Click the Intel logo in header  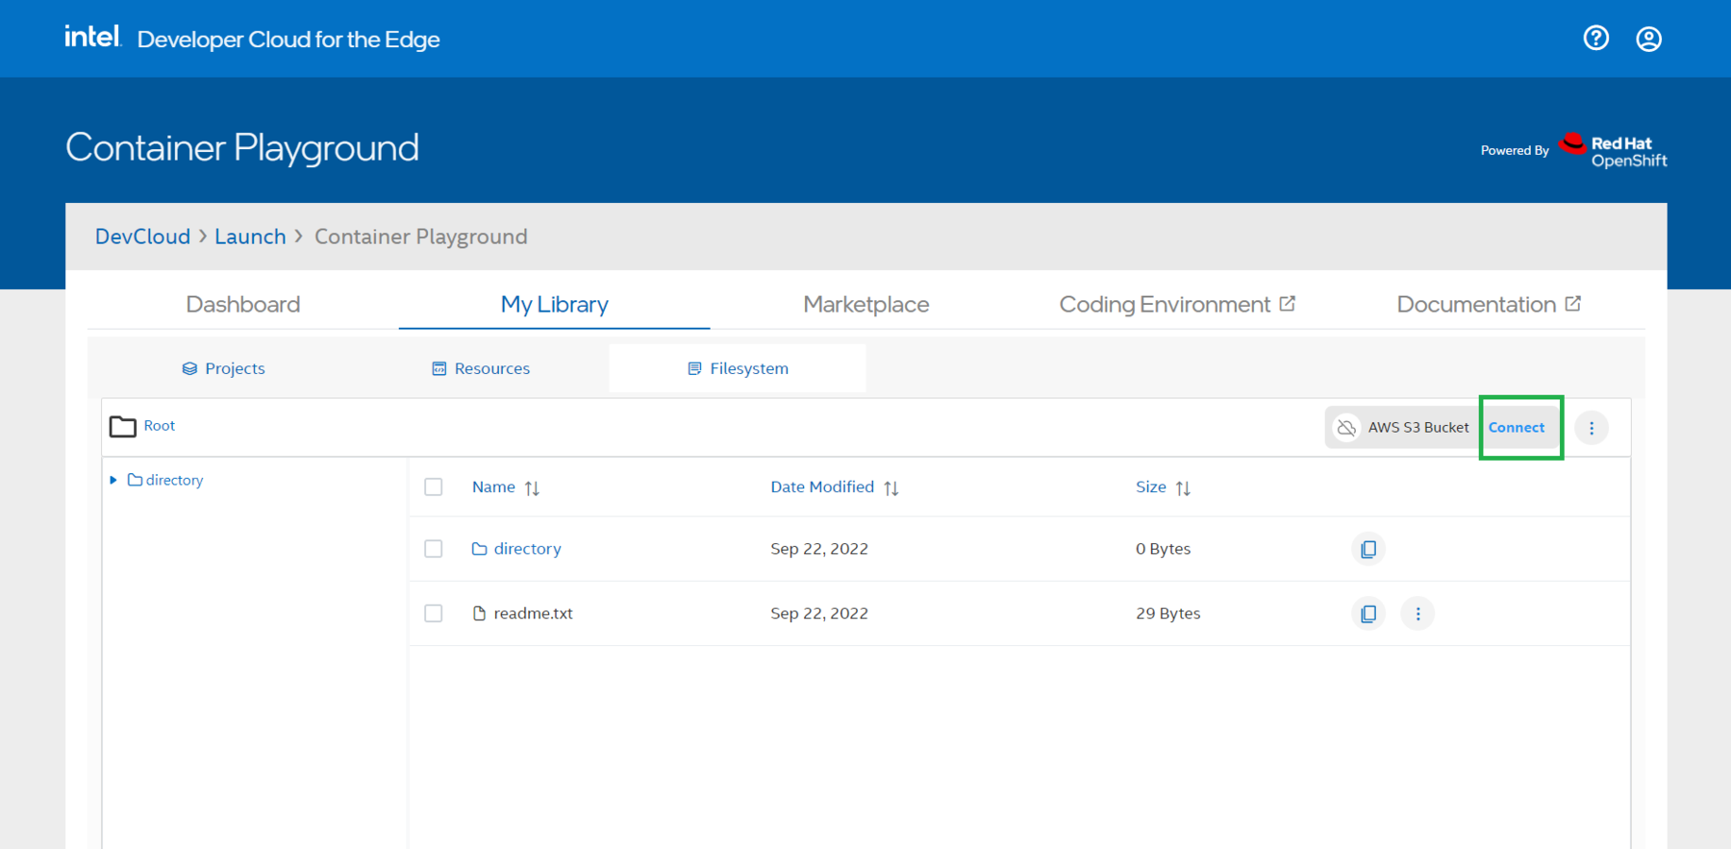(x=92, y=37)
